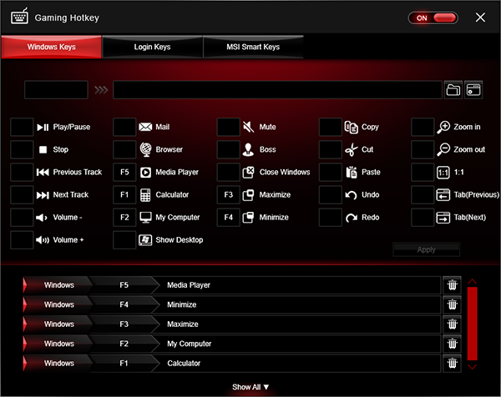The height and width of the screenshot is (397, 501).
Task: Click the scroll up arrow of hotkey list
Action: 473,281
